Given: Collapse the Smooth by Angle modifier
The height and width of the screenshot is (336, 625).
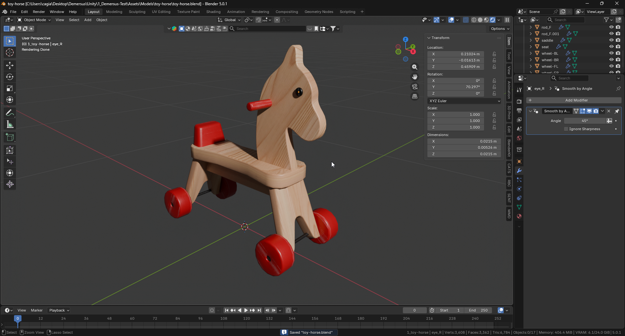Looking at the screenshot, I should (530, 111).
